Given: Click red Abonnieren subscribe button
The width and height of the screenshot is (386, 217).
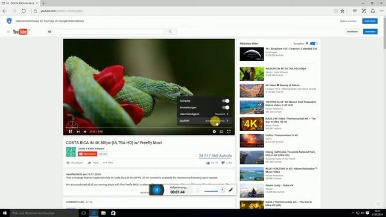Looking at the screenshot, I should coord(87,154).
